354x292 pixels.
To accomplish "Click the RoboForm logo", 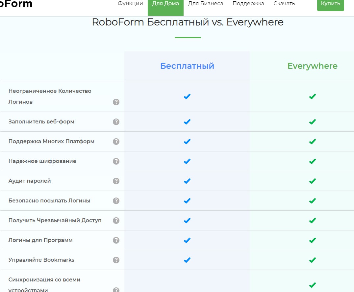I will point(16,4).
